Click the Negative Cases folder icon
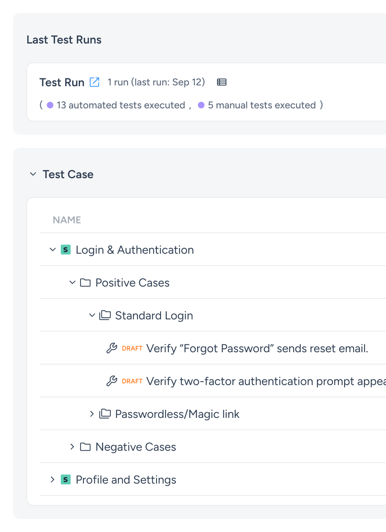This screenshot has height=532, width=386. point(85,447)
